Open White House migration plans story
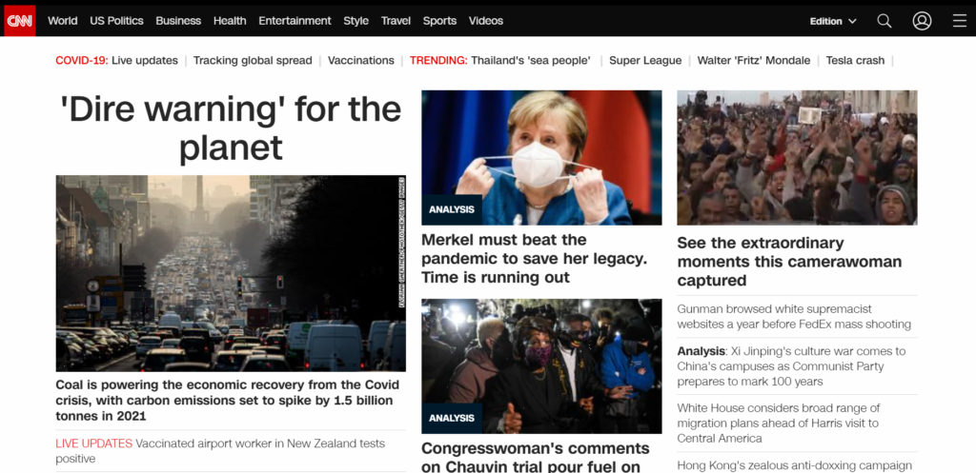This screenshot has height=473, width=976. tap(779, 424)
